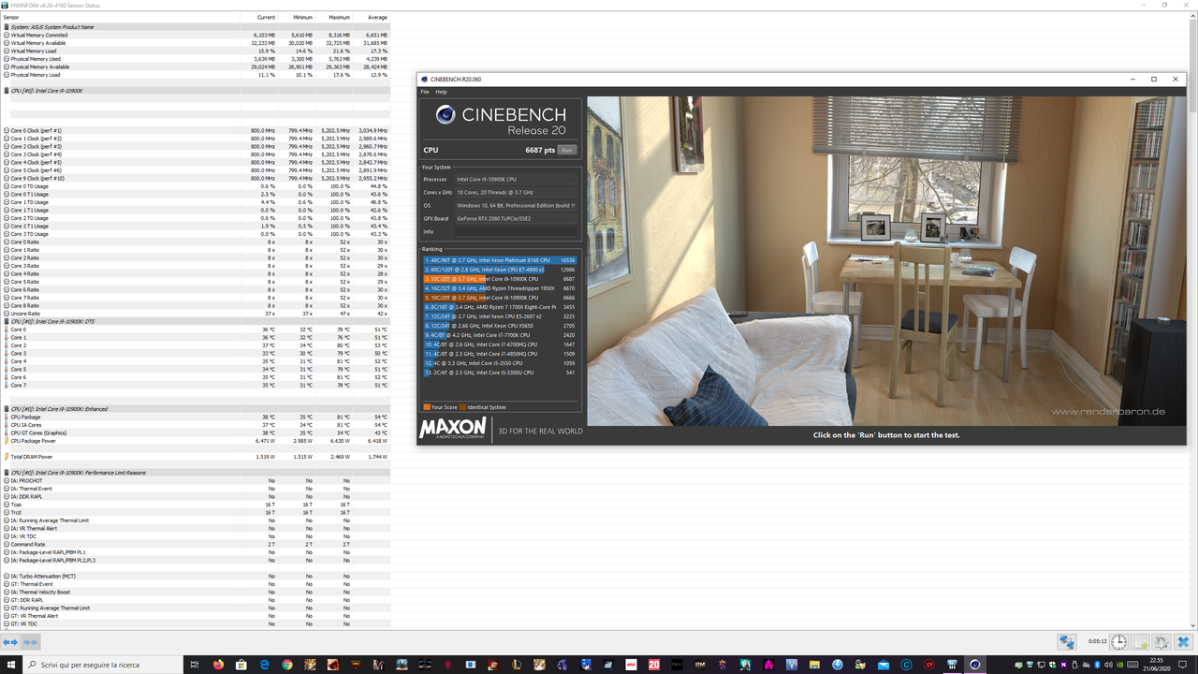Start sensor logging with green plus icon
The image size is (1198, 674).
[1140, 641]
